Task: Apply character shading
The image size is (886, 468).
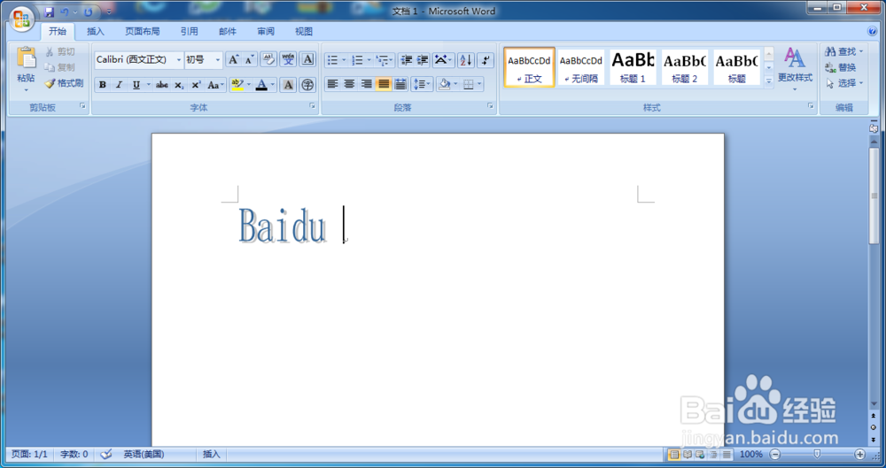Action: click(288, 85)
